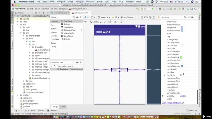The width and height of the screenshot is (212, 119).
Task: Select the Widgets palette category
Action: coord(54,32)
